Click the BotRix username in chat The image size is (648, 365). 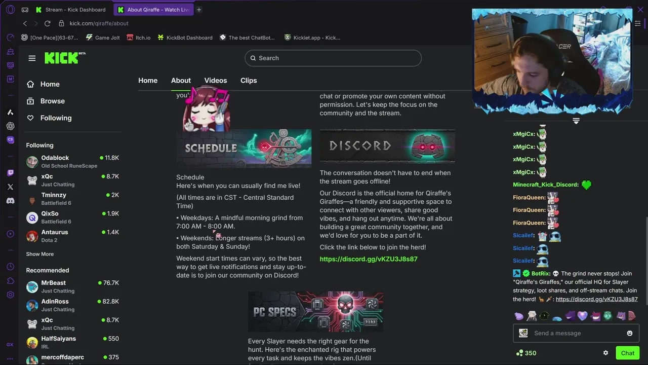tap(541, 274)
